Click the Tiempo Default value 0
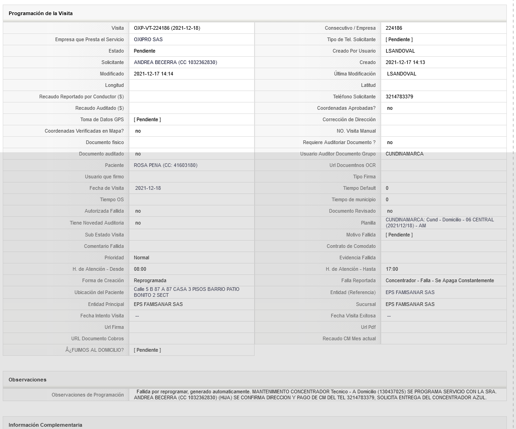This screenshot has width=516, height=429. [387, 188]
